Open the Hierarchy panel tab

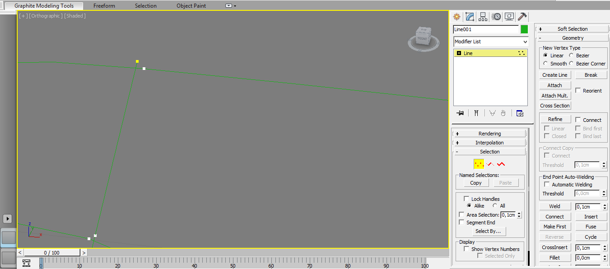point(483,17)
